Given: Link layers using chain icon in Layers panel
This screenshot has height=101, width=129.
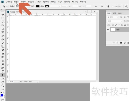Looking at the screenshot, I should (114, 43).
